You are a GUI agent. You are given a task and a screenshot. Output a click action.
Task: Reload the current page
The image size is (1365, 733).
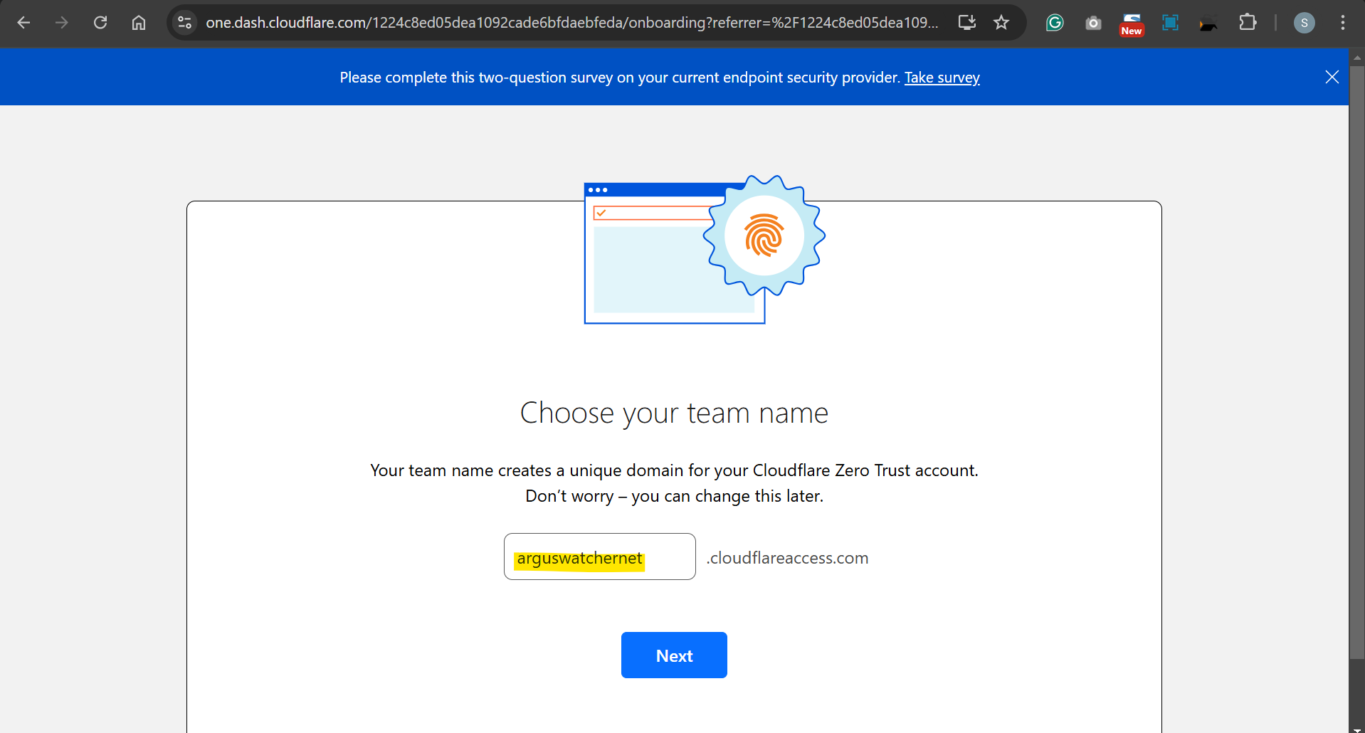100,23
